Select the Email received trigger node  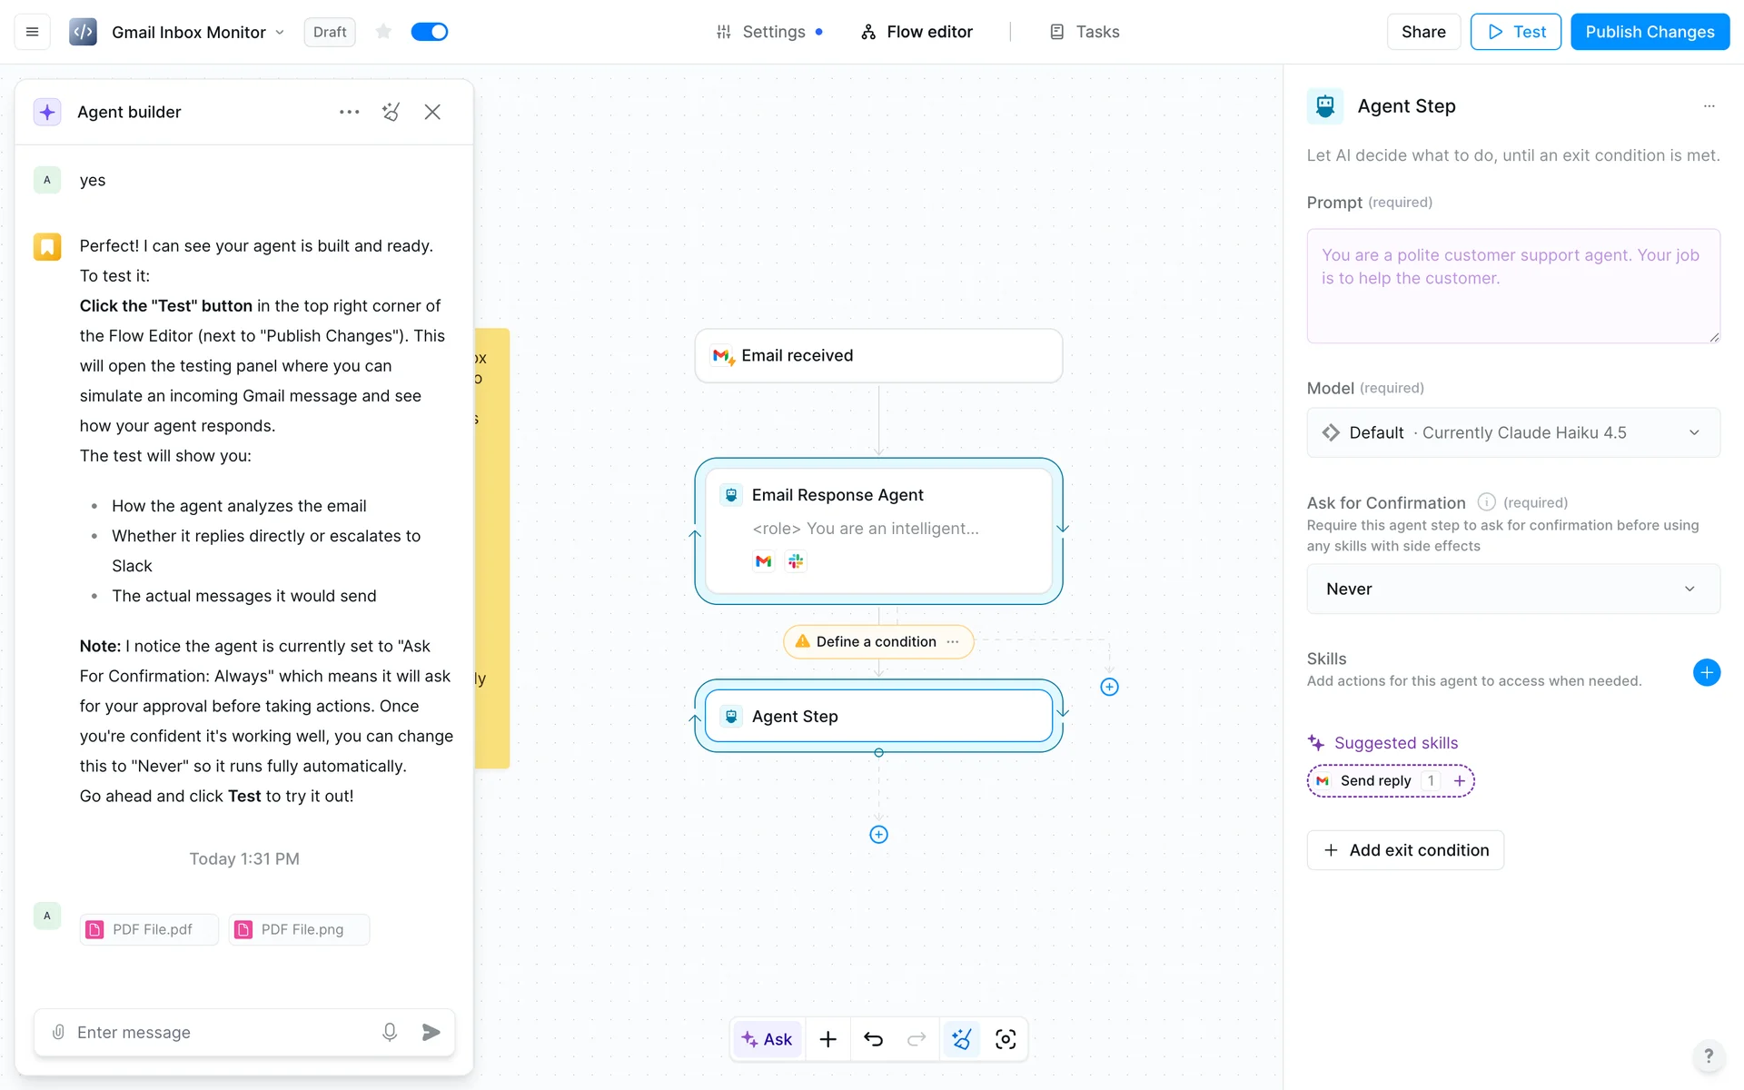click(x=878, y=355)
